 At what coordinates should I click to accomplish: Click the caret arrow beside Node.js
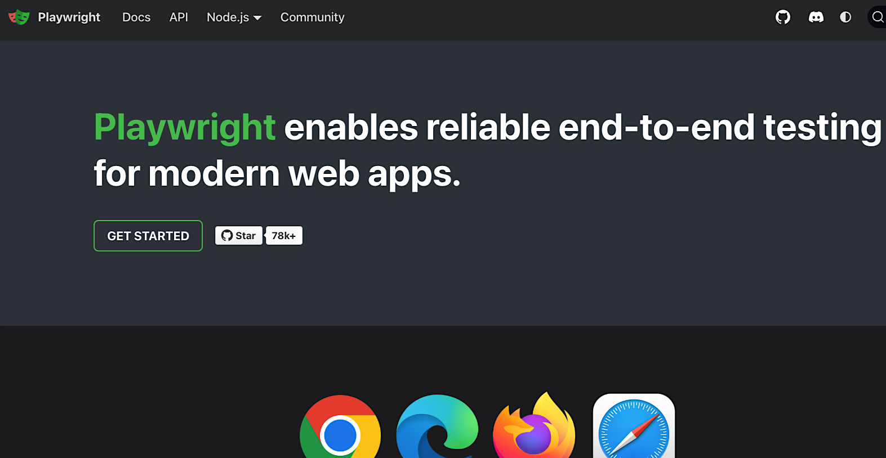(x=257, y=18)
